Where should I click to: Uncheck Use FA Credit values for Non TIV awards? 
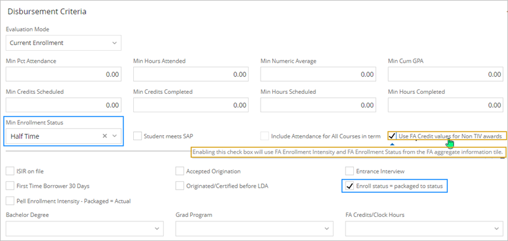(392, 136)
